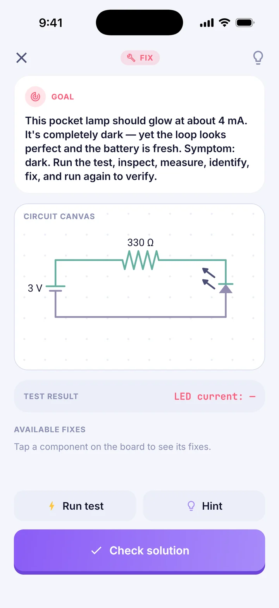
Task: Open the Hint button
Action: coord(204,506)
